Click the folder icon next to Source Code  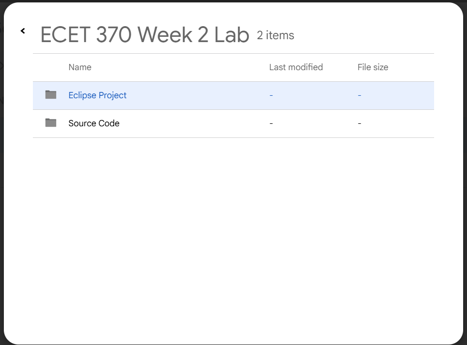pos(50,123)
